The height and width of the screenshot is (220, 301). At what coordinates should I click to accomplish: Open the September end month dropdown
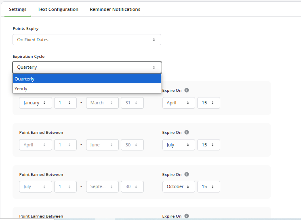pyautogui.click(x=102, y=186)
